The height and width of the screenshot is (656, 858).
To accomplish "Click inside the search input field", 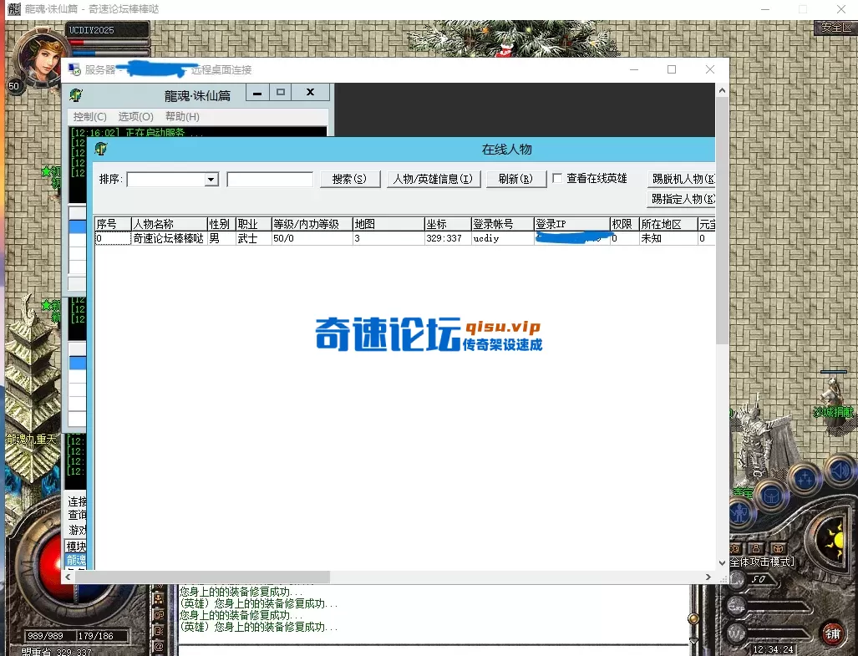I will [268, 179].
